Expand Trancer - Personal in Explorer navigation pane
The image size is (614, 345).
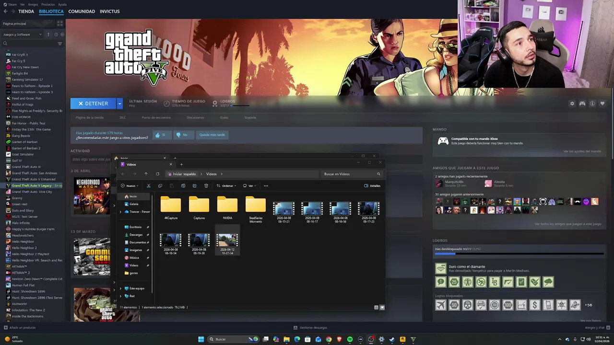point(120,212)
